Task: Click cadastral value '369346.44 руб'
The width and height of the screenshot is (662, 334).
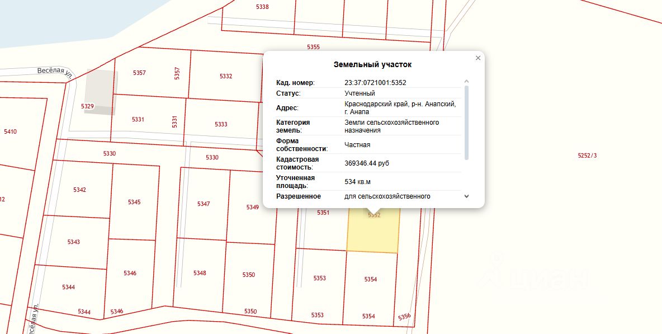Action: tap(367, 163)
